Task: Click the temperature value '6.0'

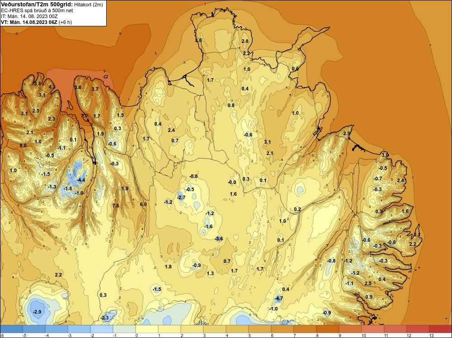Action: pos(143,204)
